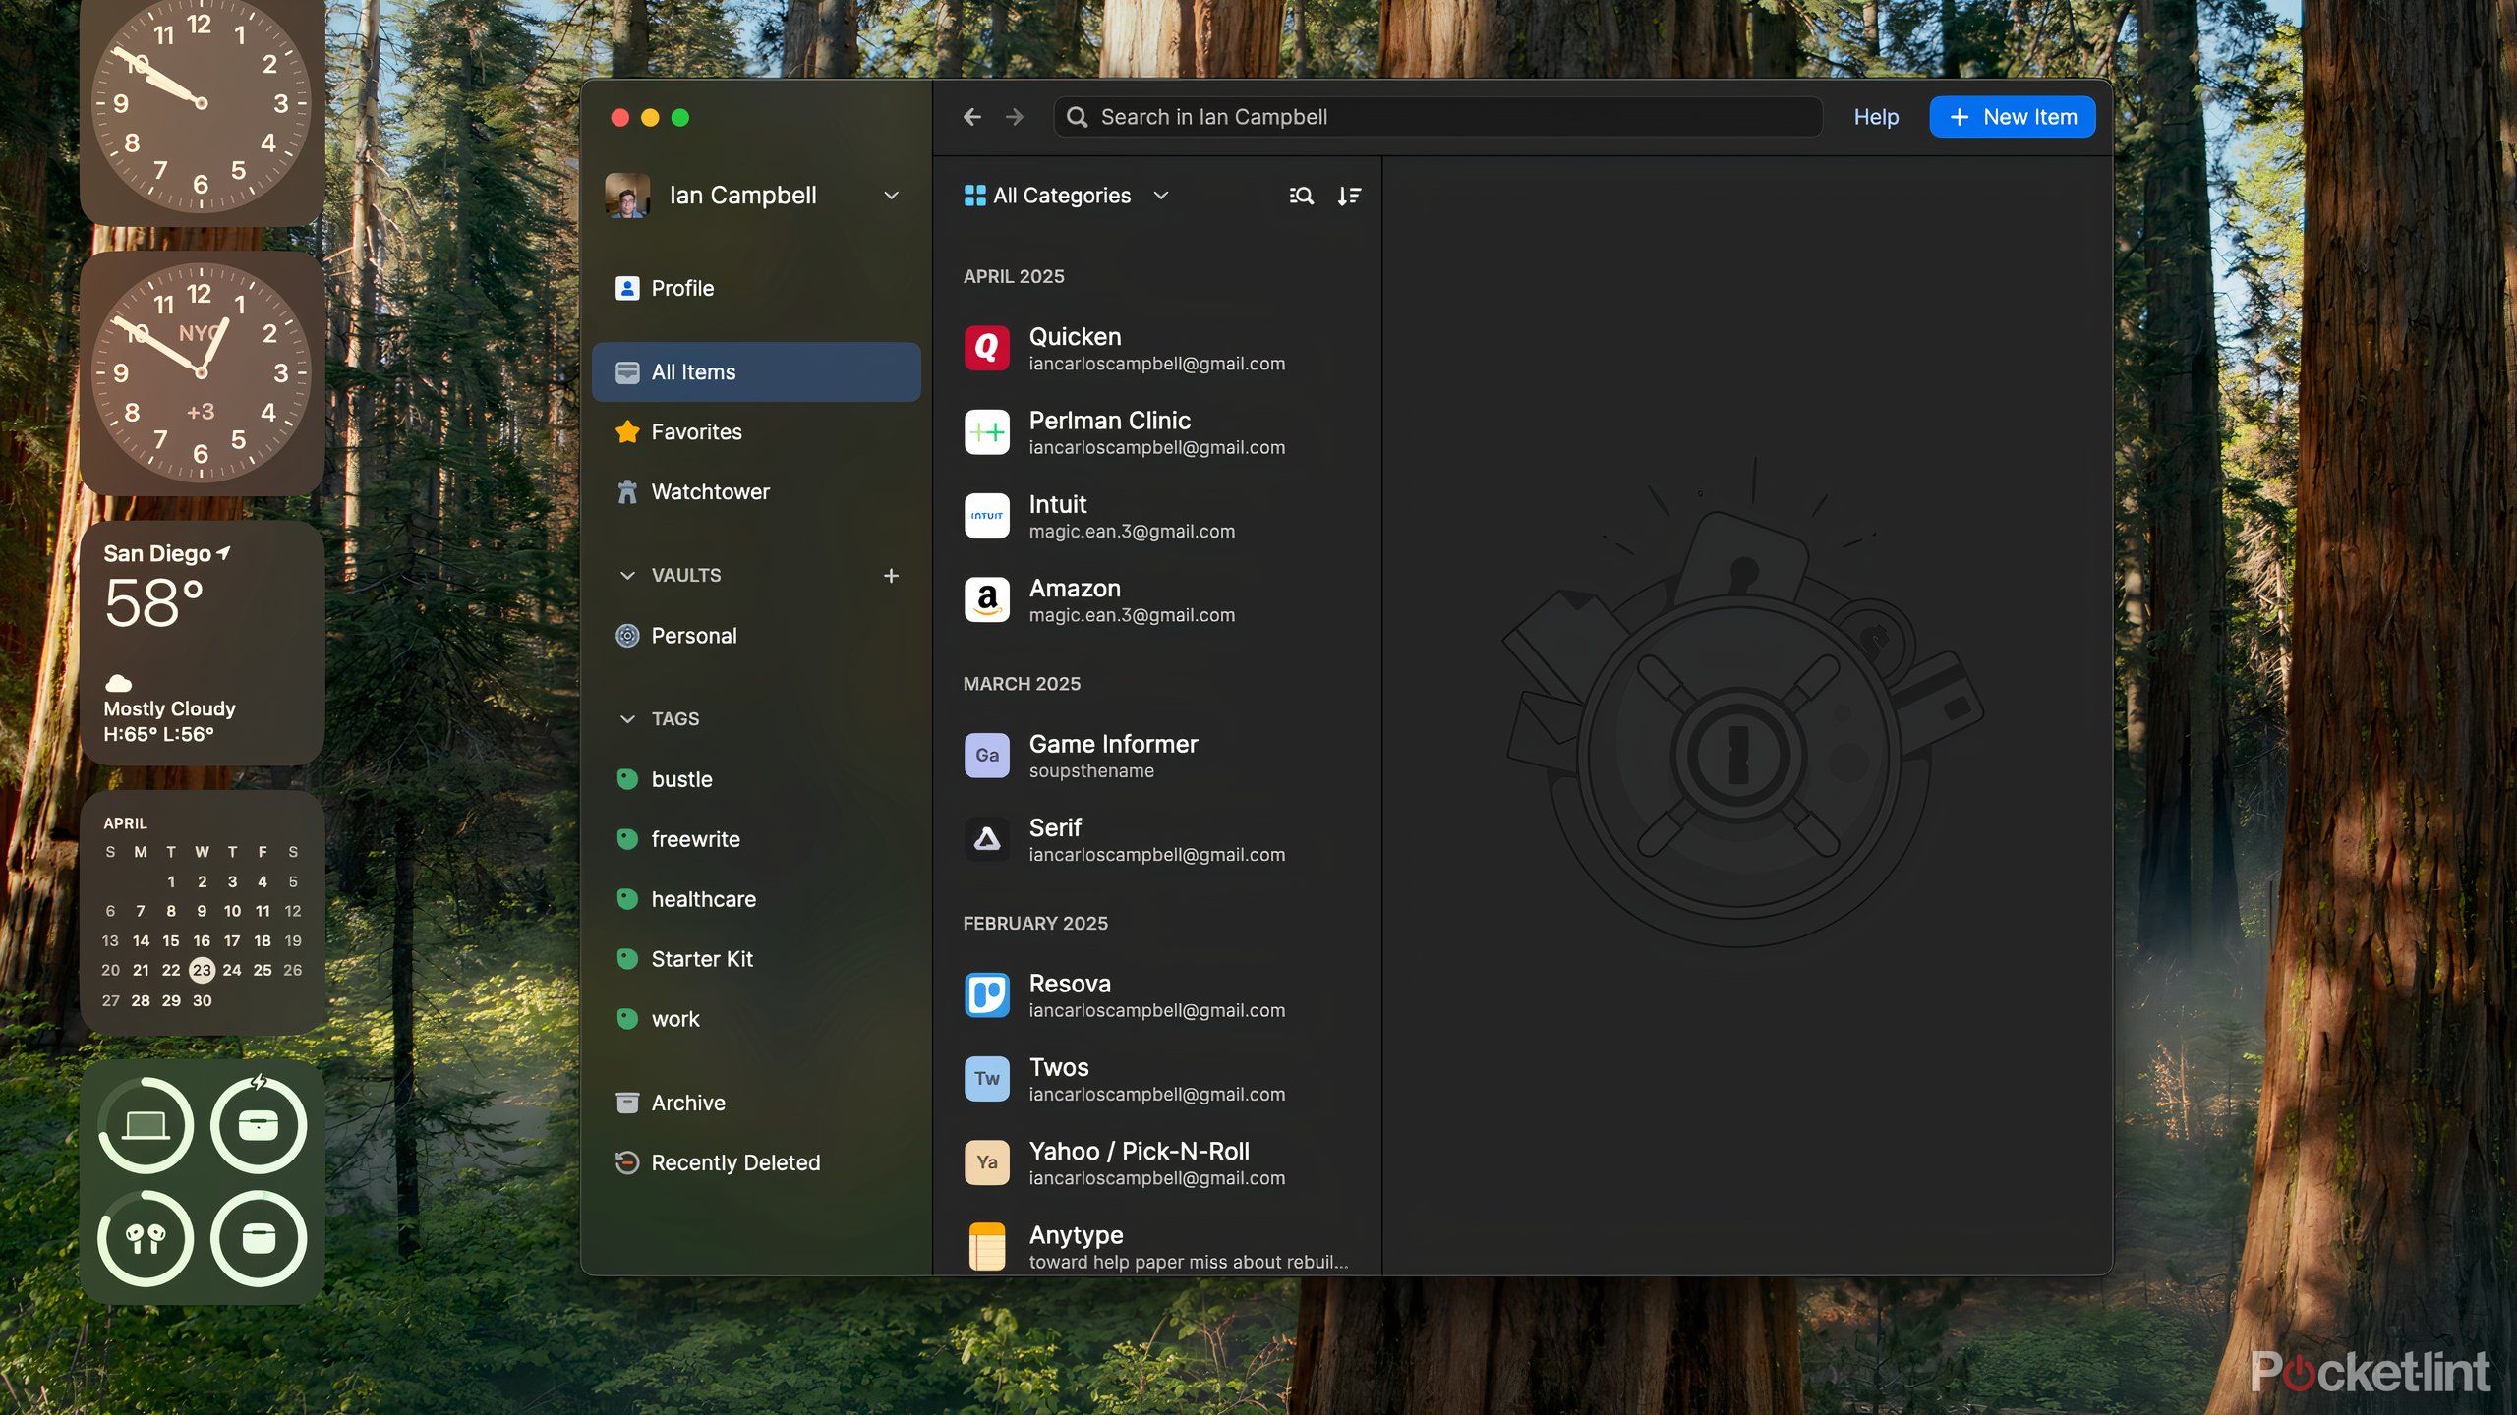Go back with the left arrow
2517x1415 pixels.
[x=972, y=117]
